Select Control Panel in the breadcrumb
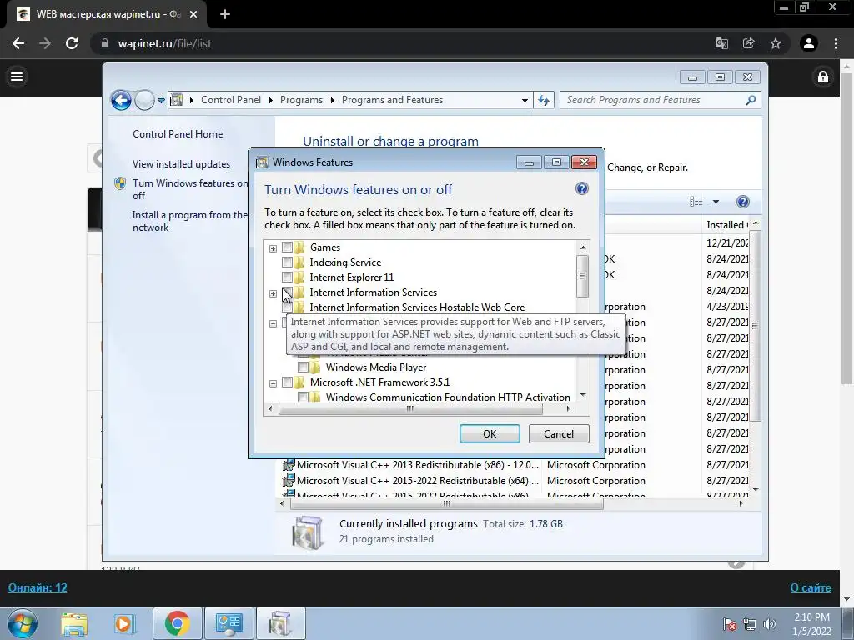The width and height of the screenshot is (854, 640). click(231, 100)
